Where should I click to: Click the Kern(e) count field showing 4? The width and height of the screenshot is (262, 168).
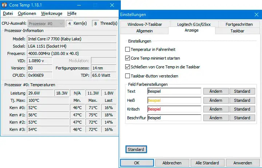[x=70, y=24]
